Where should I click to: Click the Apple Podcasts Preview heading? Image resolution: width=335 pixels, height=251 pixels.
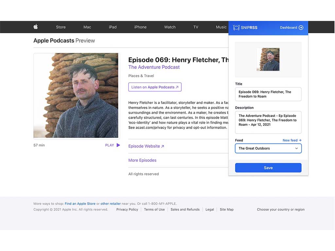64,41
